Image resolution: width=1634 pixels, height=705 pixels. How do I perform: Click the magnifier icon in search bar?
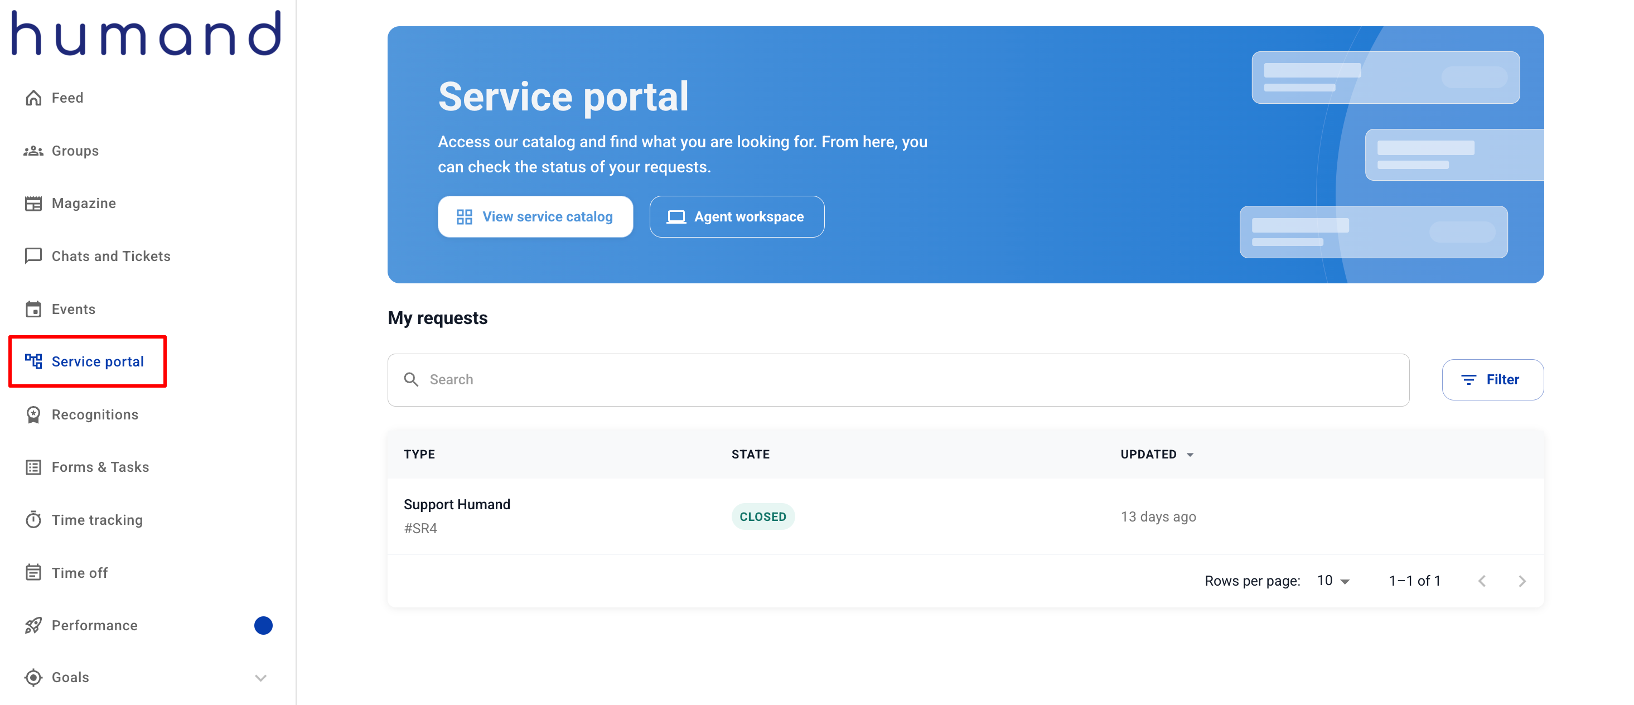(411, 379)
